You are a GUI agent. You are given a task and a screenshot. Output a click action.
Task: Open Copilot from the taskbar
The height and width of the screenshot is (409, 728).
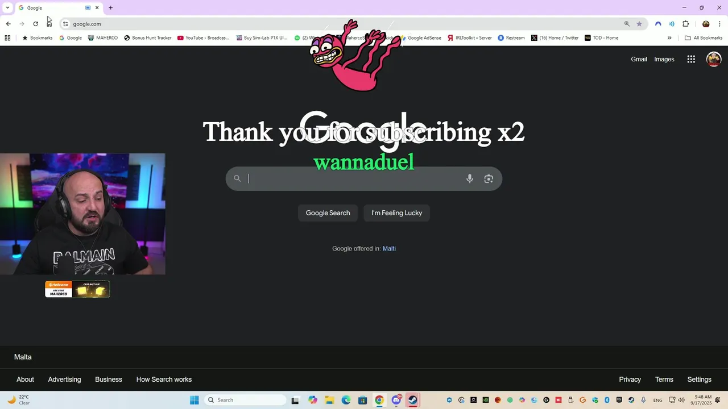[313, 400]
